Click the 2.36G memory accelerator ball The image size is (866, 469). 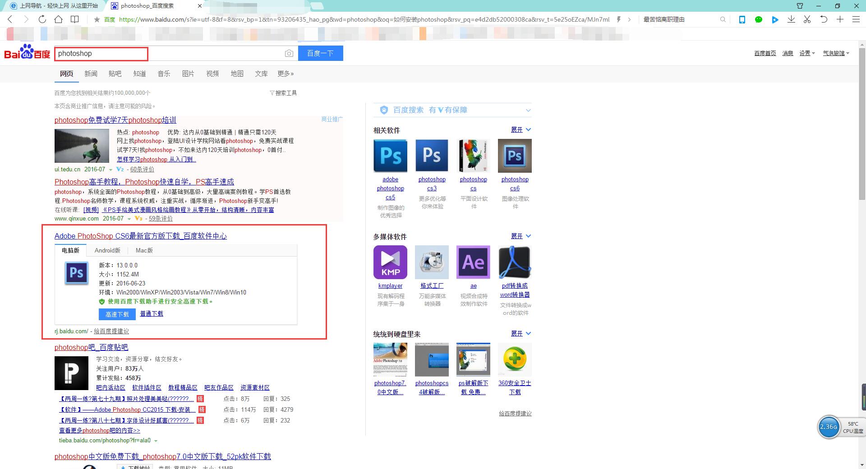coord(829,427)
